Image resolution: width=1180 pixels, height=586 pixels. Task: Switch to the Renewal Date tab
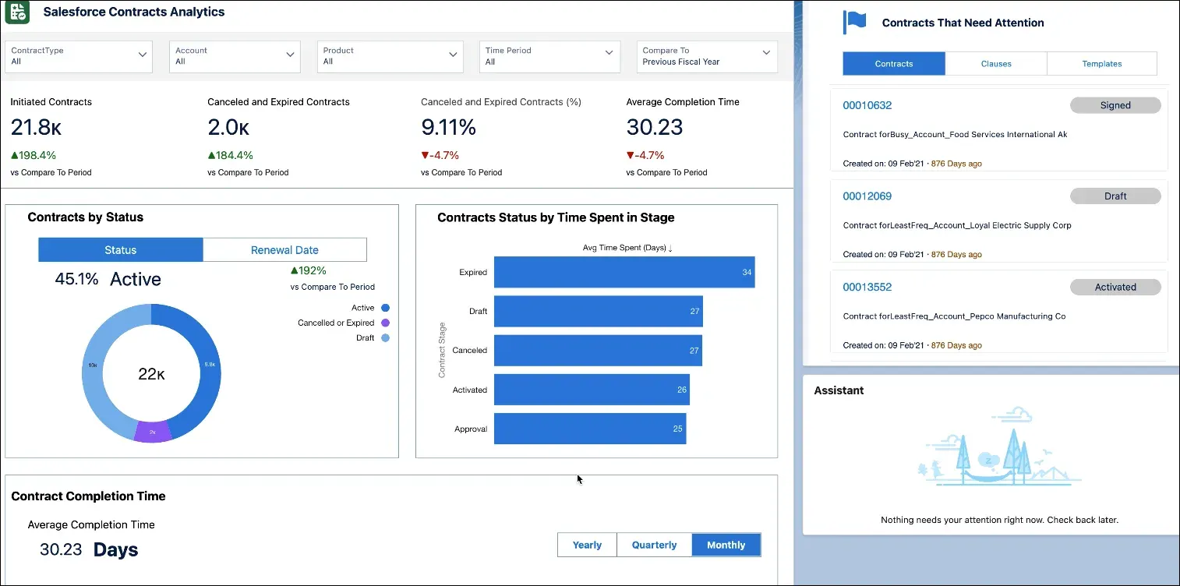(284, 249)
